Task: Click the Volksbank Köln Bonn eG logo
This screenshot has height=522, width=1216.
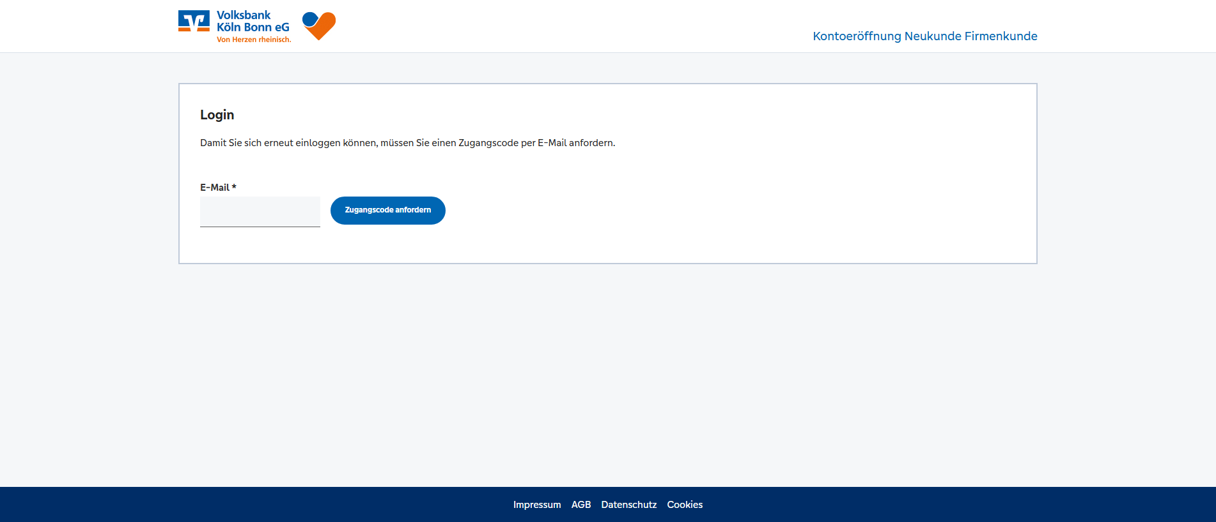Action: (235, 26)
